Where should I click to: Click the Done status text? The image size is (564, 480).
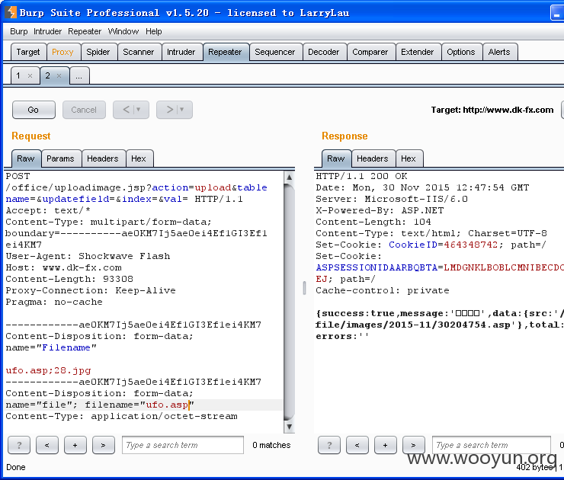tap(16, 467)
